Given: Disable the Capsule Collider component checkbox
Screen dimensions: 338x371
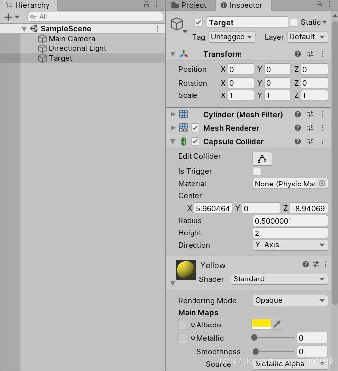Looking at the screenshot, I should 195,142.
